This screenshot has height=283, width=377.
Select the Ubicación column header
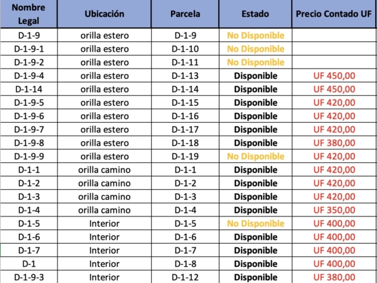click(x=104, y=14)
